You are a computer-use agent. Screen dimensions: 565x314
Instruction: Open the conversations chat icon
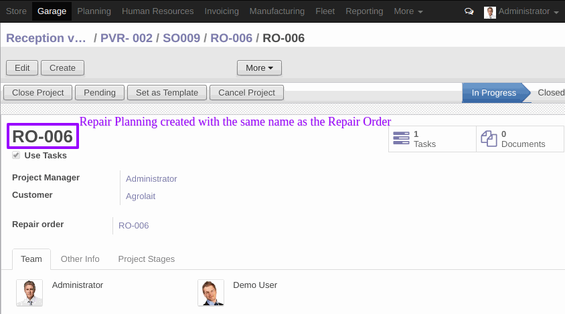click(469, 11)
